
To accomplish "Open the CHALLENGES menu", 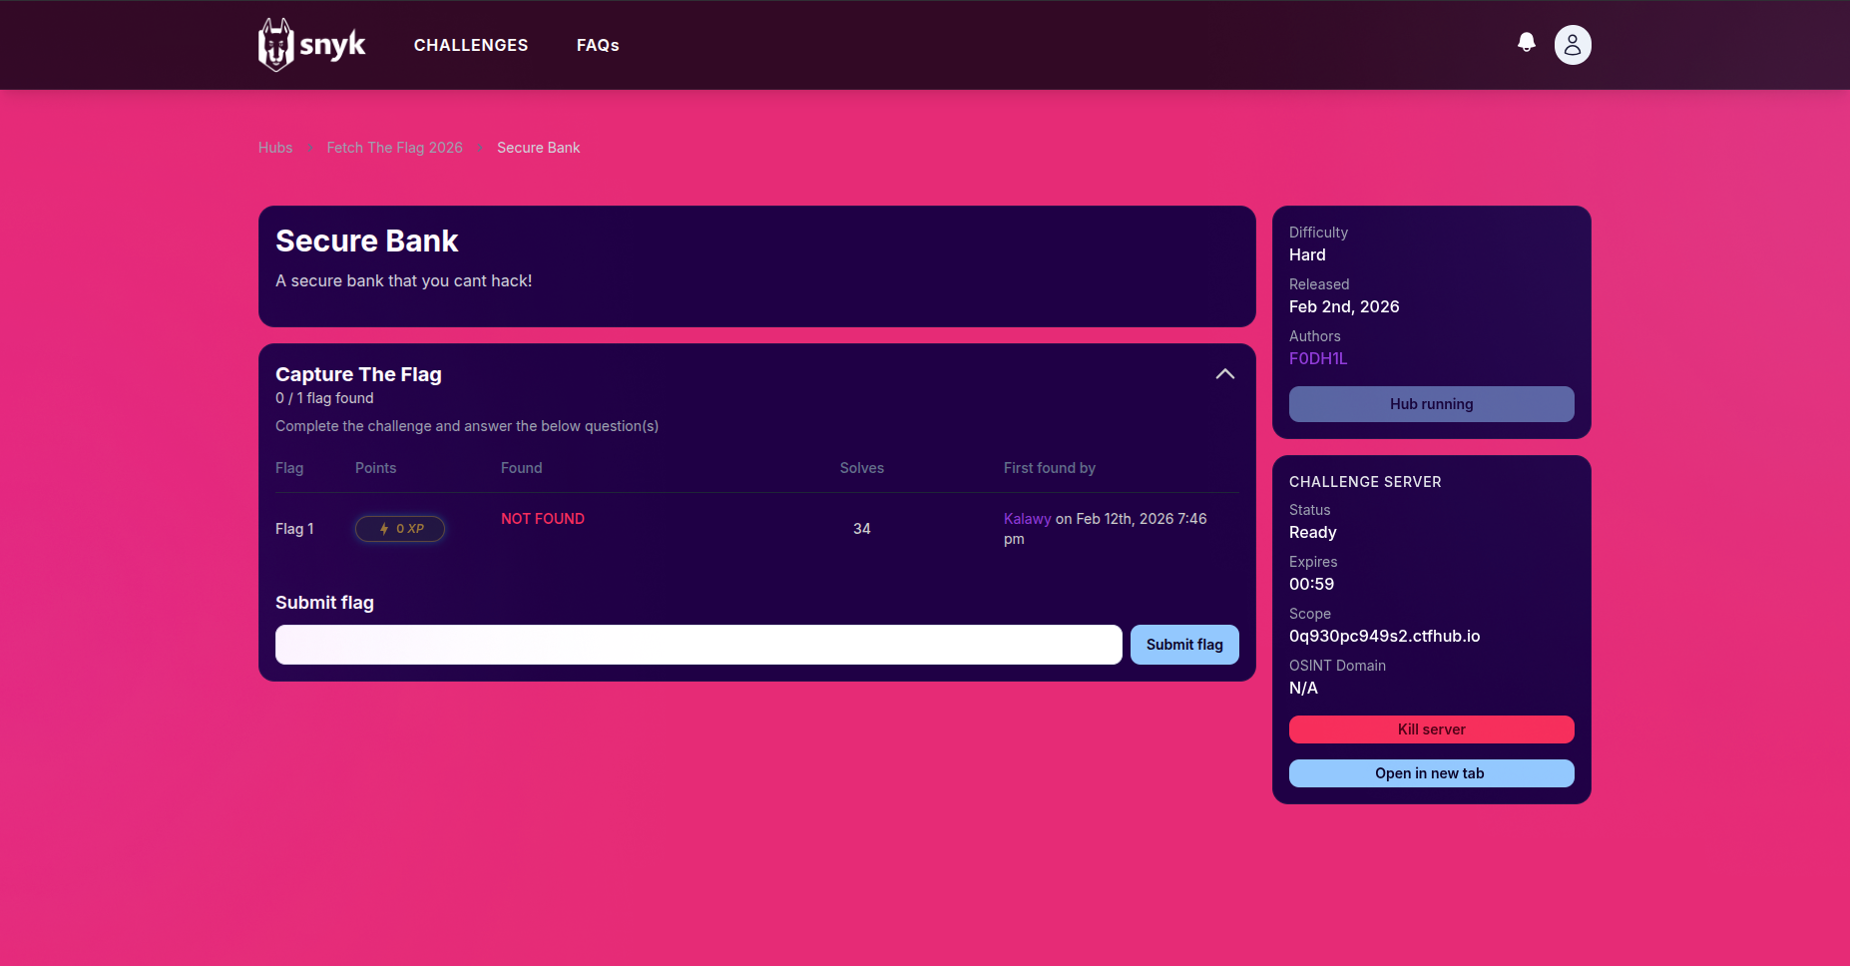I will tap(471, 45).
